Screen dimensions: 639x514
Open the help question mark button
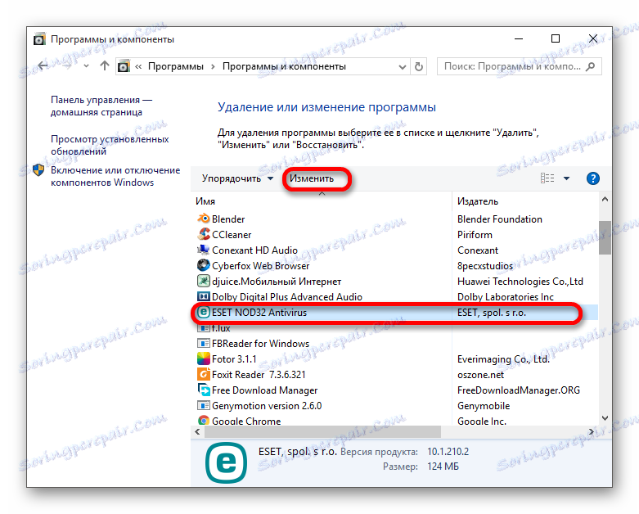593,178
